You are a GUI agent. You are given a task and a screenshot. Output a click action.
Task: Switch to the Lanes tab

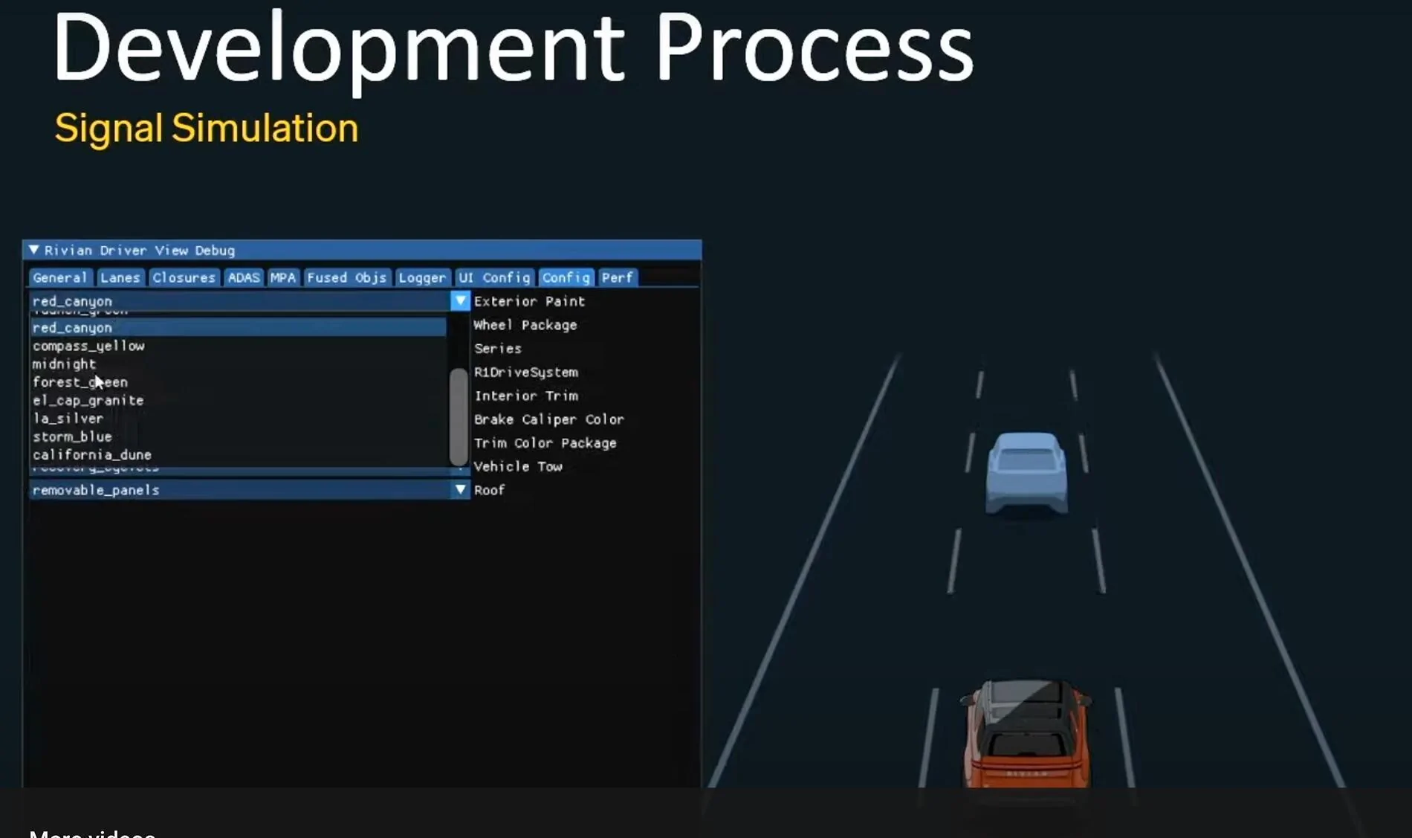[120, 277]
